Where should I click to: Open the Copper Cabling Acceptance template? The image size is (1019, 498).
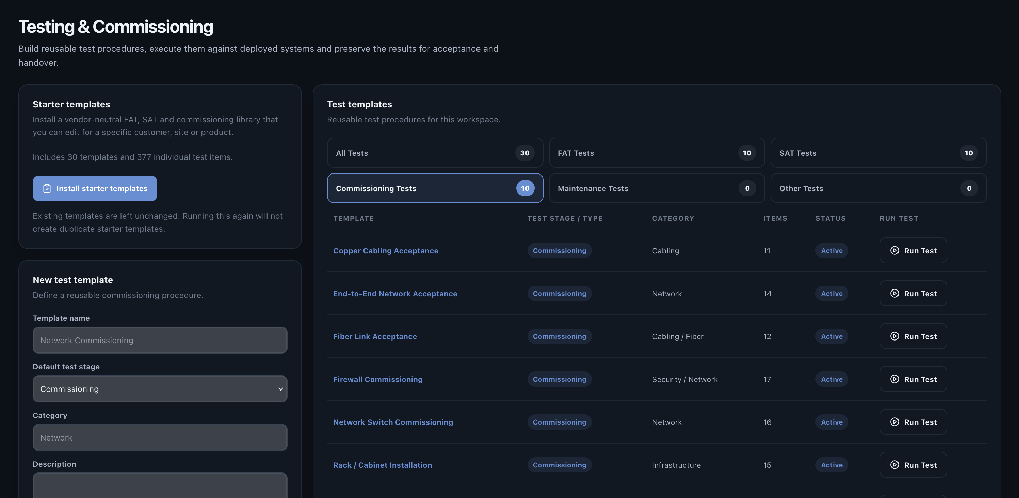386,251
